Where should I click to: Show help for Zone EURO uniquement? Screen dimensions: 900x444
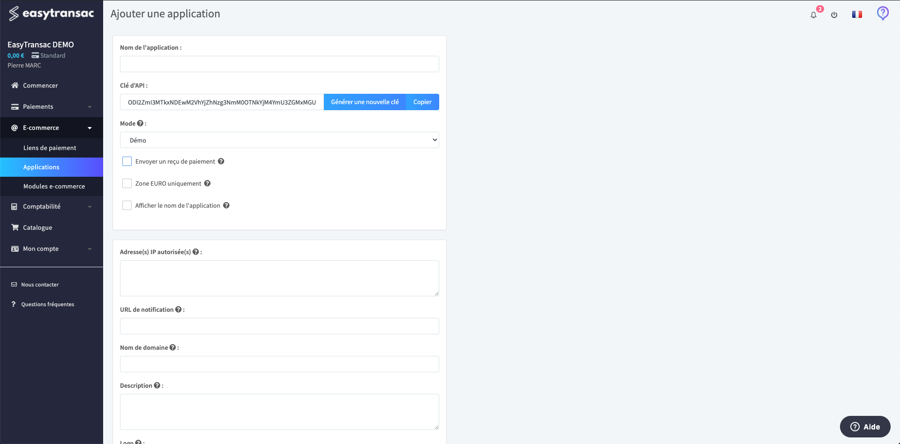[207, 183]
